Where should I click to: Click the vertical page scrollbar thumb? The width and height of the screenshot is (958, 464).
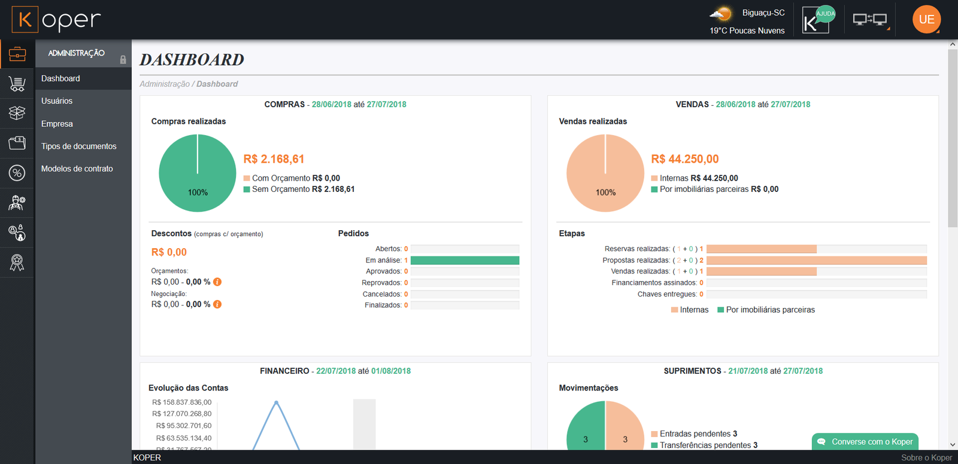(953, 138)
